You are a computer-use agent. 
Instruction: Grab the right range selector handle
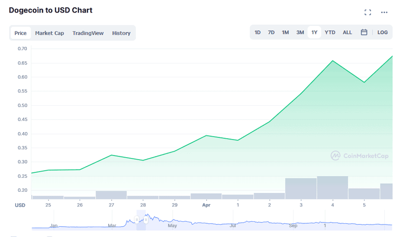[x=146, y=219]
